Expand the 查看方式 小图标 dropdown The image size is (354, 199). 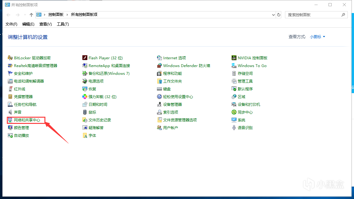point(317,37)
